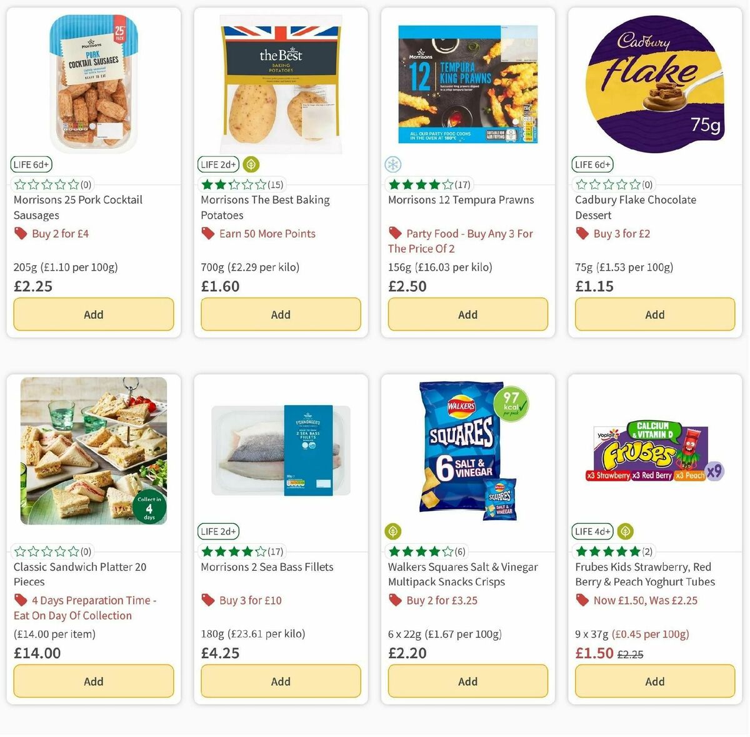Image resolution: width=750 pixels, height=737 pixels.
Task: Add Cadbury Flake Chocolate Dessert to basket
Action: pyautogui.click(x=654, y=314)
